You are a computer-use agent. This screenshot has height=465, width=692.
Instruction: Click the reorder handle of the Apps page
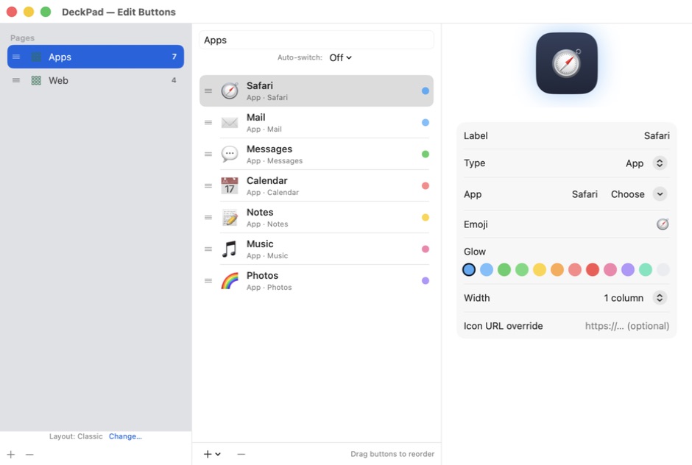(x=16, y=57)
